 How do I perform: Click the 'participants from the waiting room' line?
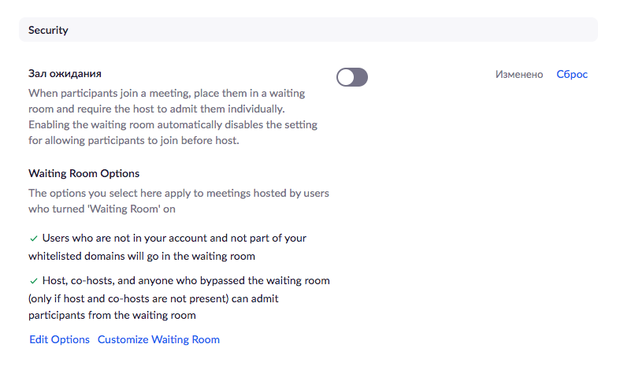click(111, 316)
